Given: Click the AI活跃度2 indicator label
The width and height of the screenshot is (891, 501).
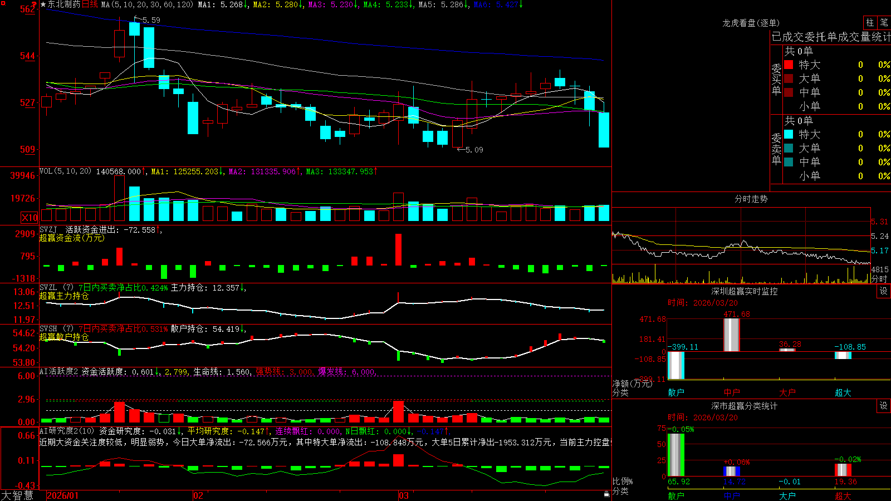Looking at the screenshot, I should click(x=59, y=371).
